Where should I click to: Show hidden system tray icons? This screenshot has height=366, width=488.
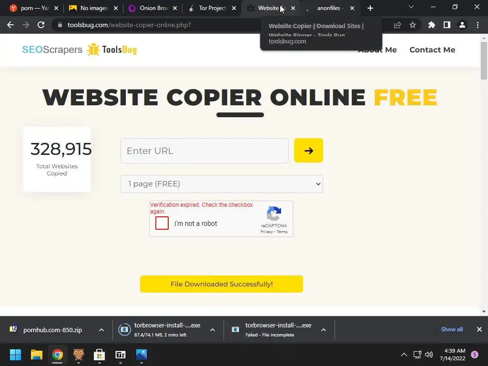tap(404, 355)
